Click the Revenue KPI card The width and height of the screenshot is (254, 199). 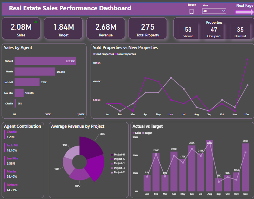click(106, 29)
